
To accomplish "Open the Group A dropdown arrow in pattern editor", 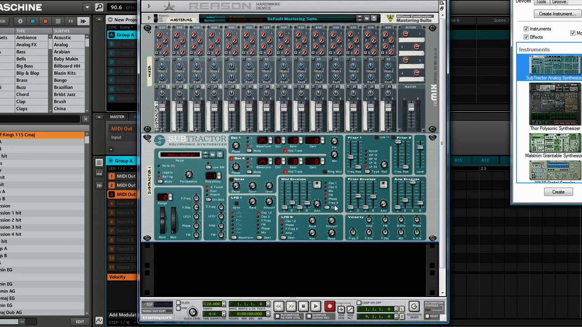I will tap(111, 161).
